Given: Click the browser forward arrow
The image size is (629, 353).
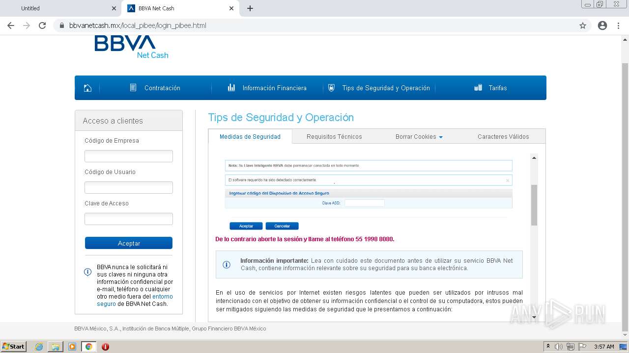Looking at the screenshot, I should (27, 25).
